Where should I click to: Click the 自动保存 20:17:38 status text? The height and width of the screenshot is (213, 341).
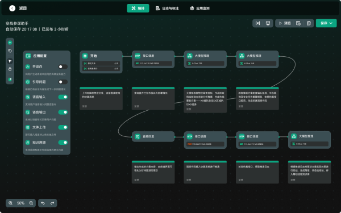[x=22, y=29]
